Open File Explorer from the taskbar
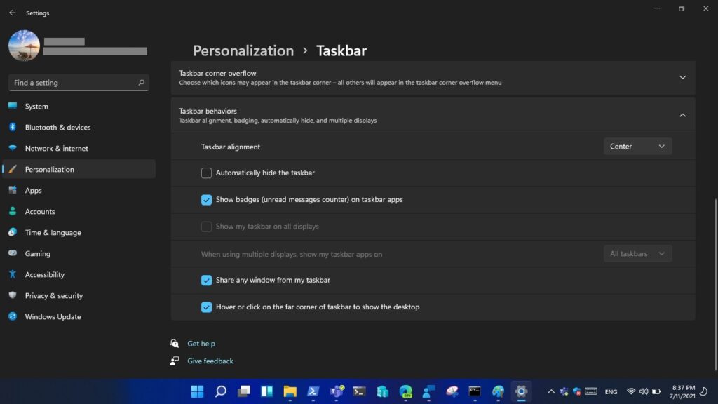The width and height of the screenshot is (718, 404). click(290, 391)
